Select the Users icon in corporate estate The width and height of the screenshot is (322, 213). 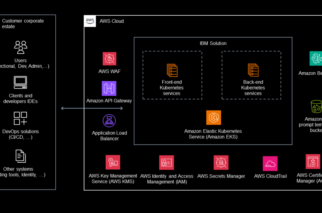click(x=20, y=47)
